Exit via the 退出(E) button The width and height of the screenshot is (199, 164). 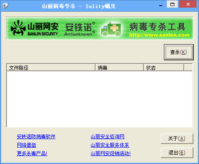177,153
